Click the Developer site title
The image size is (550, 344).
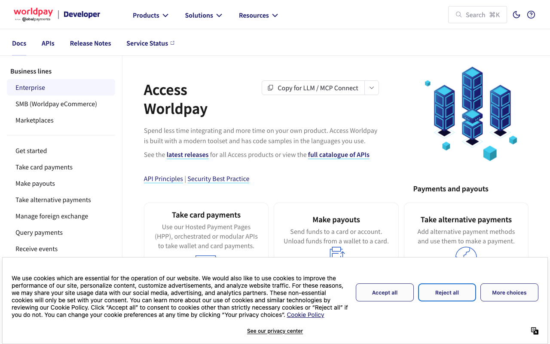click(82, 15)
